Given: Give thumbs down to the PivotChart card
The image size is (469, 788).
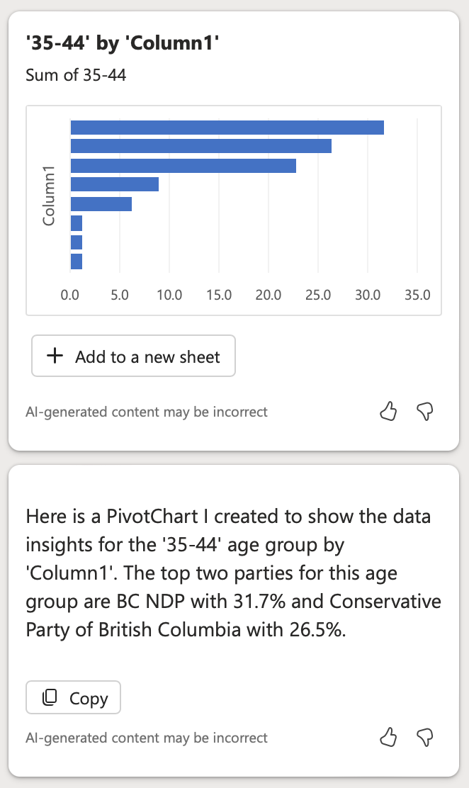Looking at the screenshot, I should [425, 412].
